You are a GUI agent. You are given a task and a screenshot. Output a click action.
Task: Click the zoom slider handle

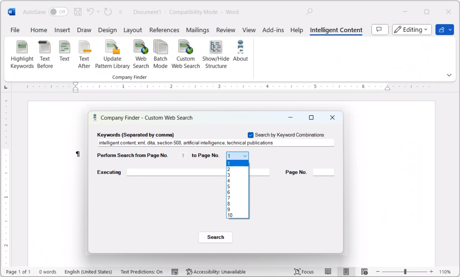(x=405, y=272)
